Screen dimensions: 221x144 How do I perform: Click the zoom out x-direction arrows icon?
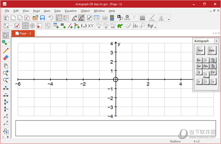(x=6, y=95)
